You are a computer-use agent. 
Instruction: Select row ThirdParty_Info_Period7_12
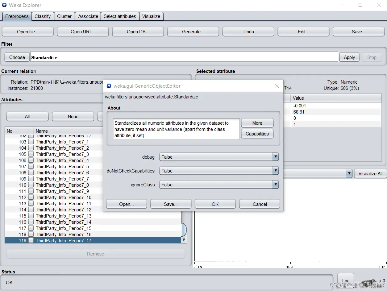[54, 210]
